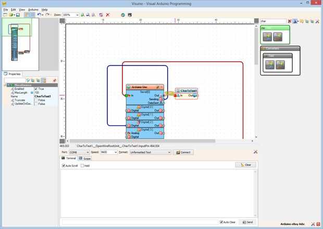The height and width of the screenshot is (229, 323).
Task: Open the File menu
Action: [x=6, y=10]
